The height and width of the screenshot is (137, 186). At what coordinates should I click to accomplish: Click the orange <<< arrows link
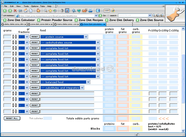(164, 119)
